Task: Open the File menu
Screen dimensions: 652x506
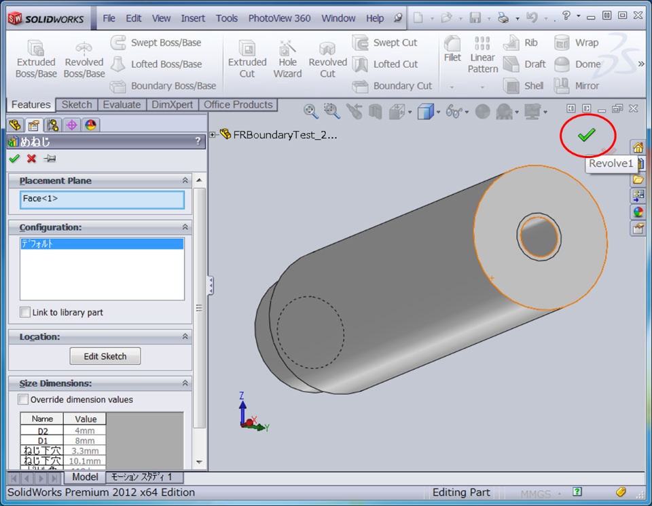Action: (109, 18)
